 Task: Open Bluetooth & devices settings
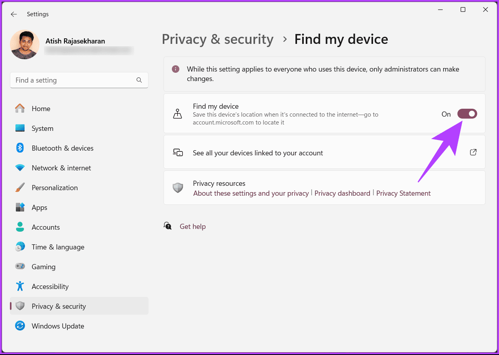(x=79, y=148)
